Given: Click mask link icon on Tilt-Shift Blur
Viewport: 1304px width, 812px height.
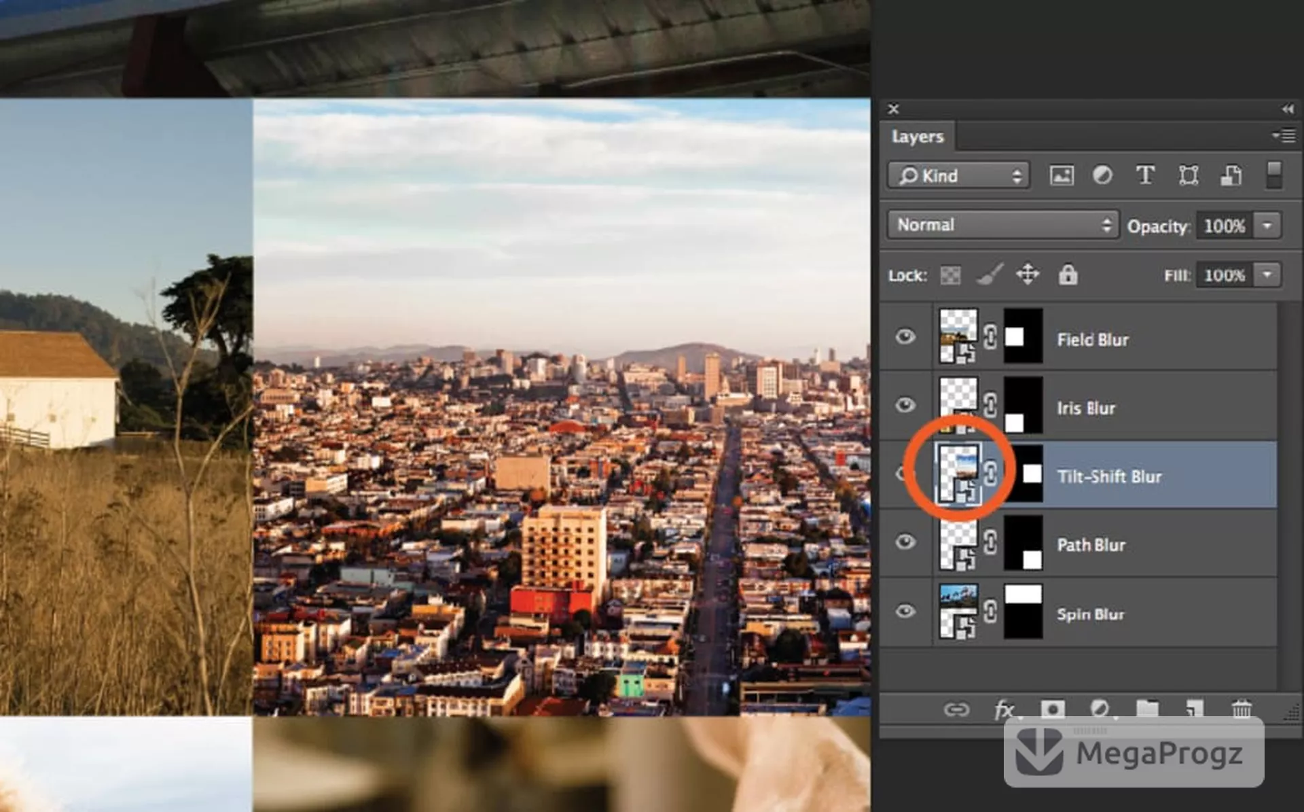Looking at the screenshot, I should point(990,474).
